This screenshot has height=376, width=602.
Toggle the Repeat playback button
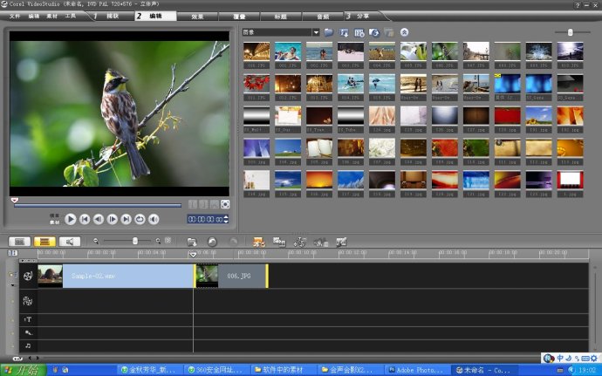tap(140, 219)
